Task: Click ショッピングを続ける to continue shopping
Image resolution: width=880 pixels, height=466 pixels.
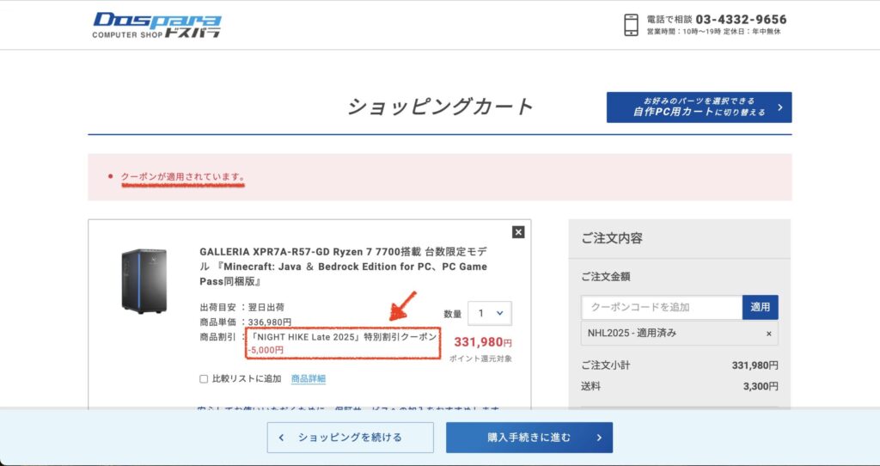Action: (350, 438)
